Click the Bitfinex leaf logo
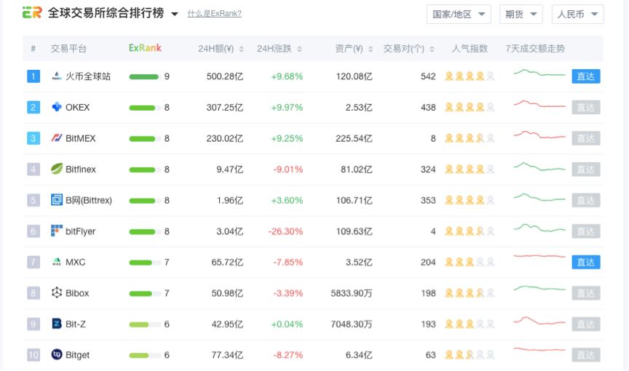The height and width of the screenshot is (371, 629). (57, 169)
